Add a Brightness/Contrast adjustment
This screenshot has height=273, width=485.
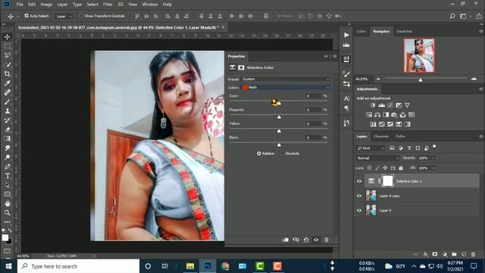[373, 105]
